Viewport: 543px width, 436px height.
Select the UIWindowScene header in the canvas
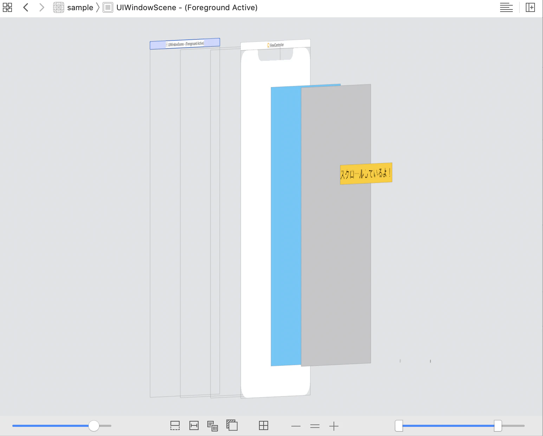click(x=185, y=44)
